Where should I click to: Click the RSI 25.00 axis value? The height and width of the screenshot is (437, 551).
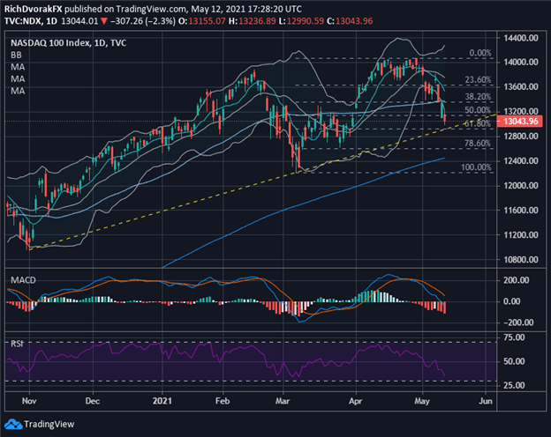click(514, 385)
